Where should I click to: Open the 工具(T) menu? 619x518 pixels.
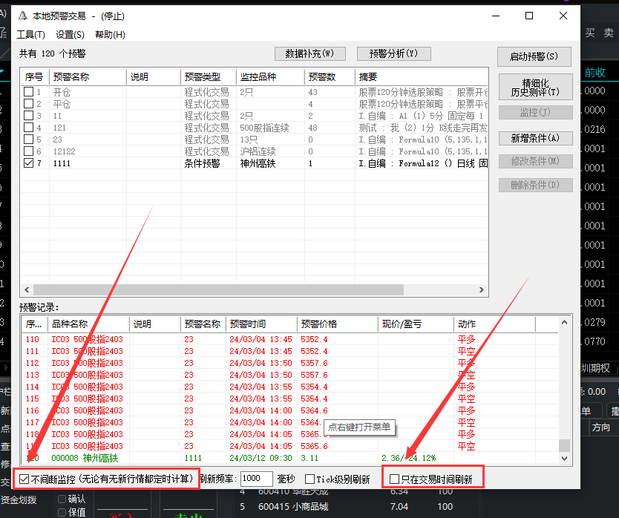(30, 35)
